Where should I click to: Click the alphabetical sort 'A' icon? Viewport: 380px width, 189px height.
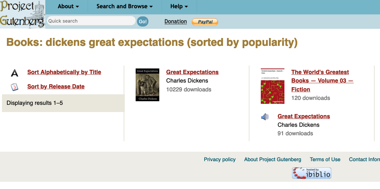tap(14, 73)
